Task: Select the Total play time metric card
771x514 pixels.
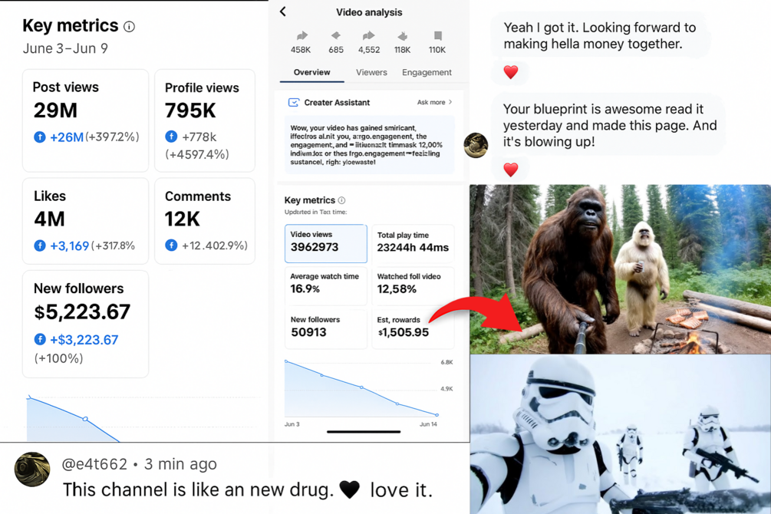Action: click(413, 243)
